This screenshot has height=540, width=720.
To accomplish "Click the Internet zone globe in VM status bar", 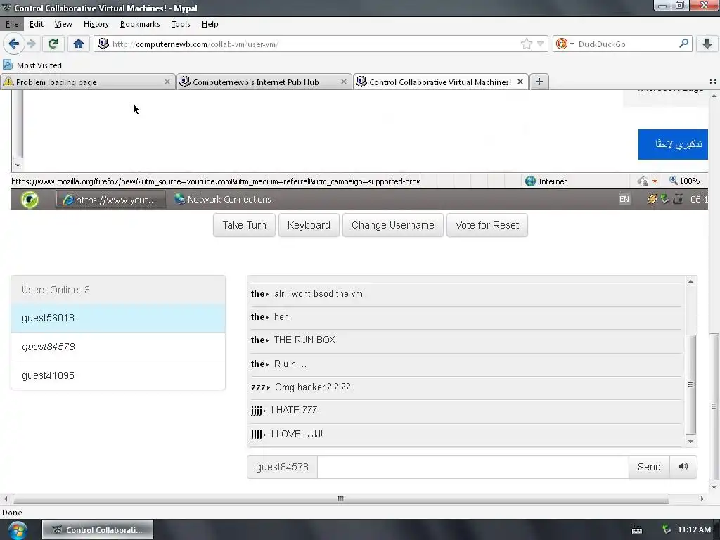I will 530,181.
